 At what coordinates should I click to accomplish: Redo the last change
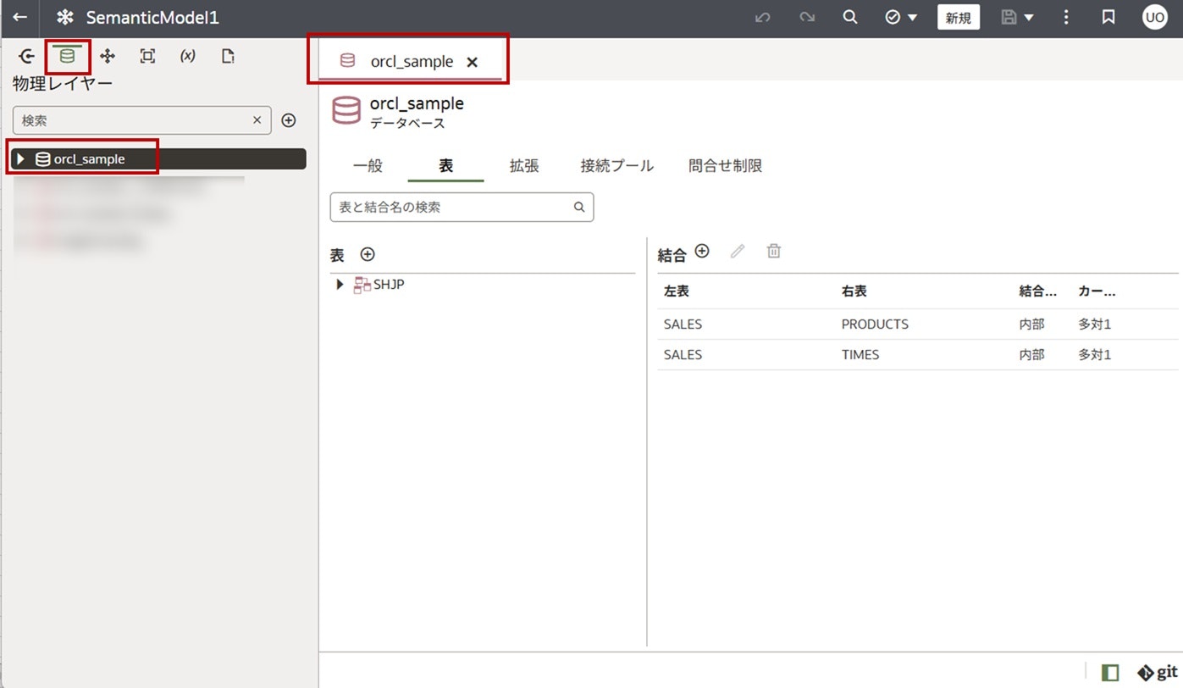pyautogui.click(x=807, y=17)
